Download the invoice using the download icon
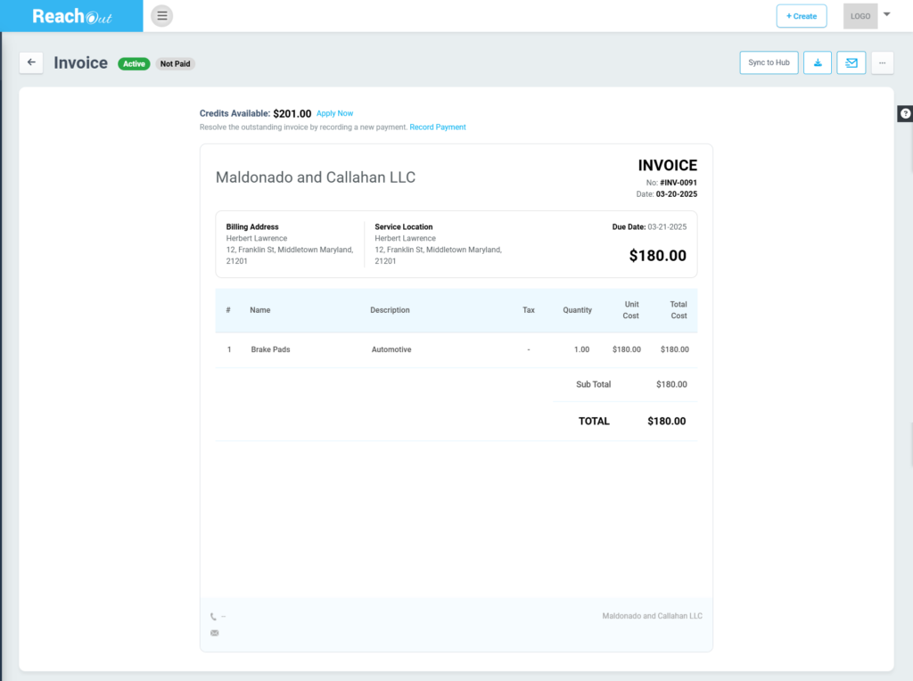Viewport: 913px width, 681px height. 818,62
